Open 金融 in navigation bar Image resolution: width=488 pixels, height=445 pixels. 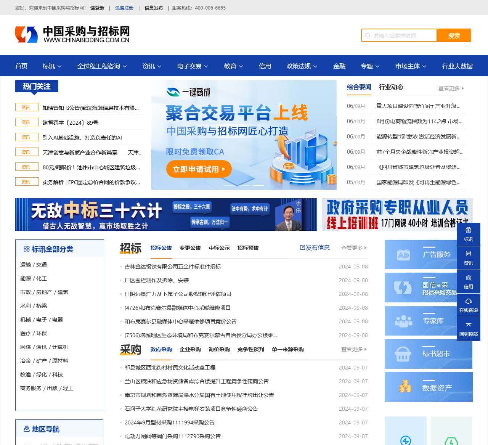[339, 66]
